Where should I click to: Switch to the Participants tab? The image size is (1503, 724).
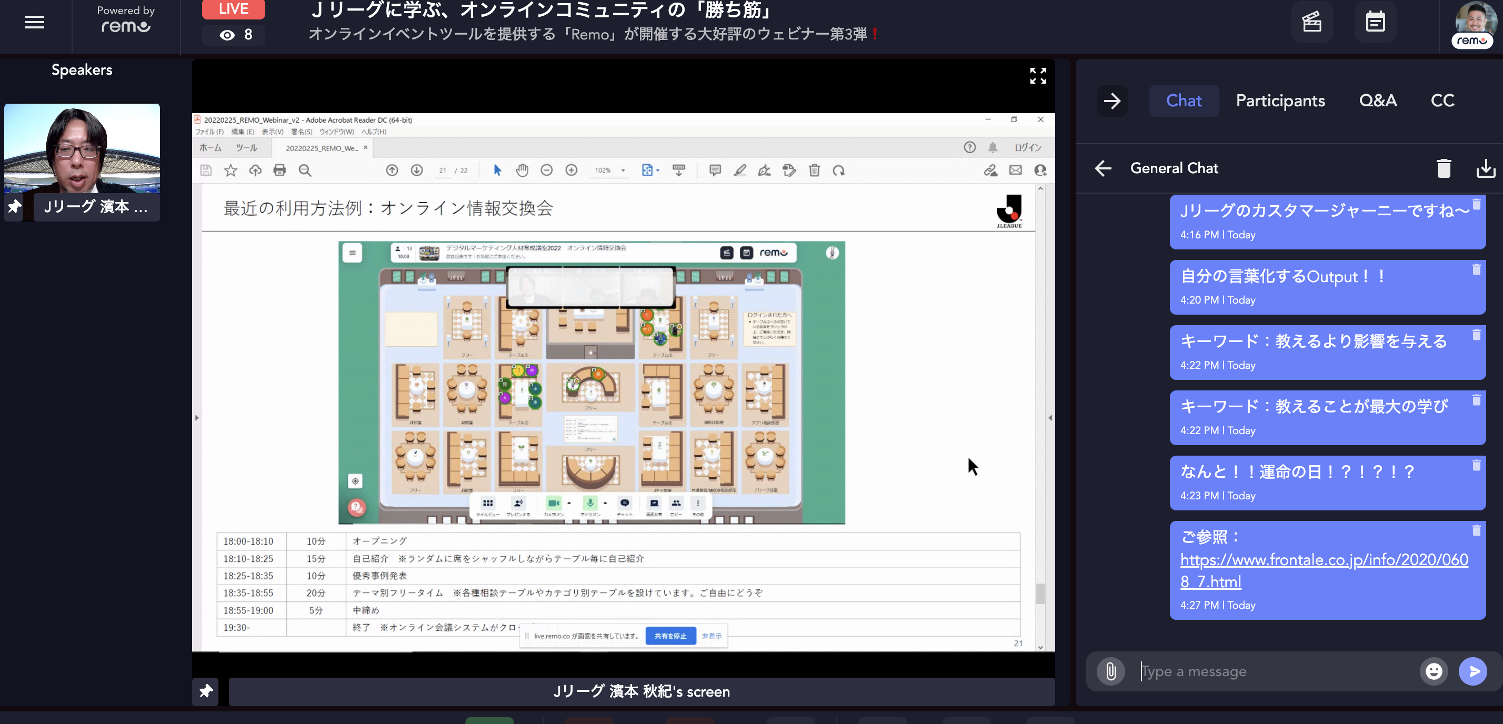pyautogui.click(x=1280, y=100)
